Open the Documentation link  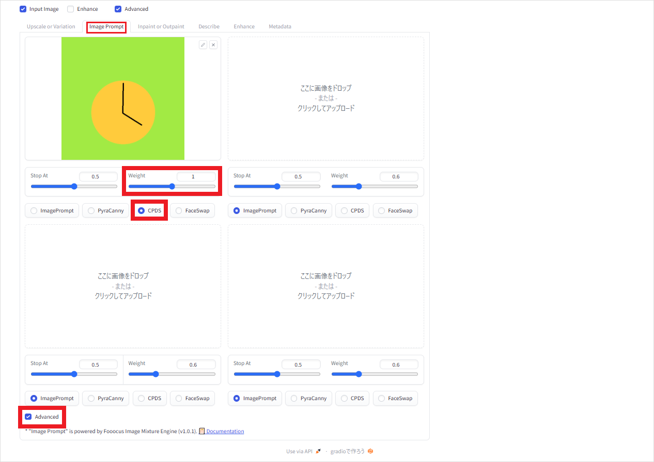pos(225,431)
